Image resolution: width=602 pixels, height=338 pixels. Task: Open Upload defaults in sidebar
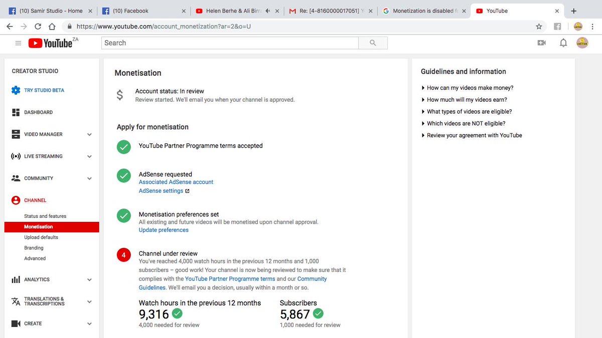41,237
